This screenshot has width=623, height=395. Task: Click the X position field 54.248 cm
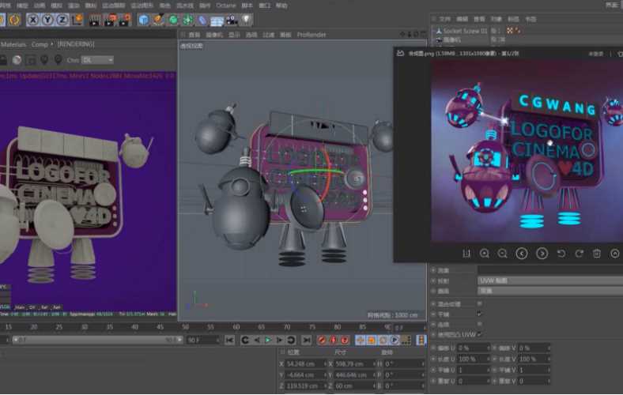click(304, 363)
